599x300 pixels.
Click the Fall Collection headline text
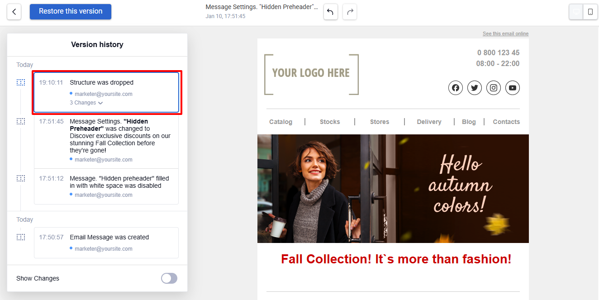(x=396, y=259)
